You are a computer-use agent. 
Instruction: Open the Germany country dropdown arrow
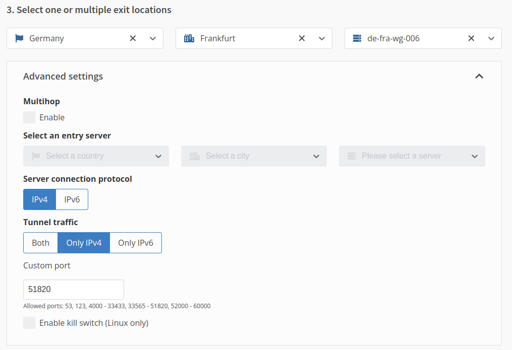153,38
